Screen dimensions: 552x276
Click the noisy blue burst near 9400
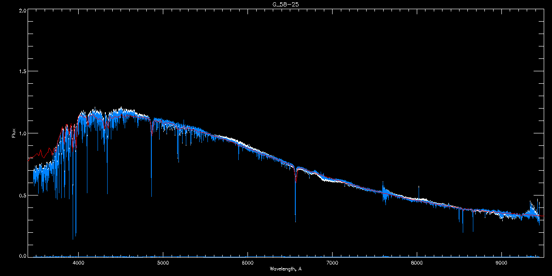[x=534, y=212]
